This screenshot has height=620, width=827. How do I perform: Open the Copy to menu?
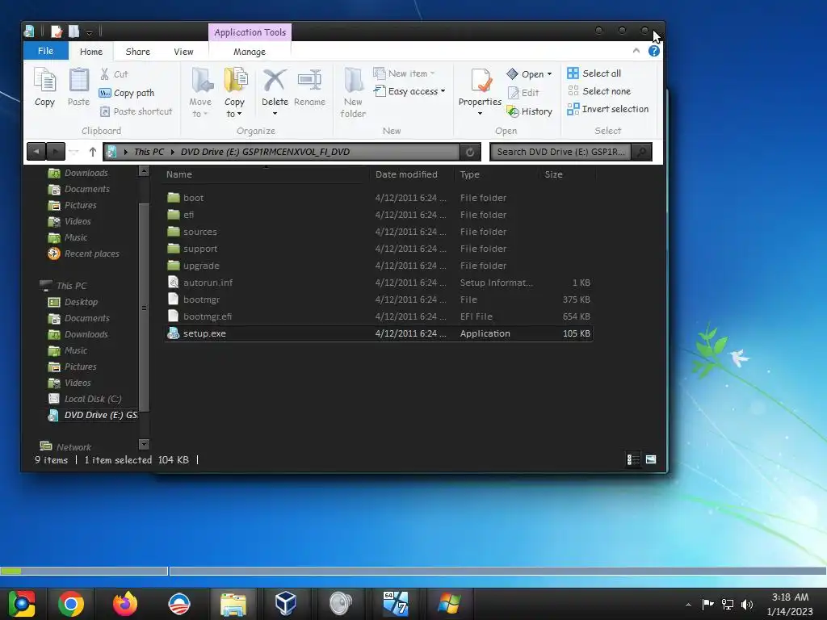point(235,94)
